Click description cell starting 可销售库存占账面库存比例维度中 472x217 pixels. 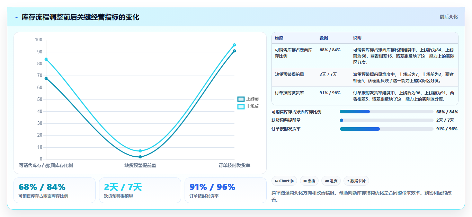point(404,56)
